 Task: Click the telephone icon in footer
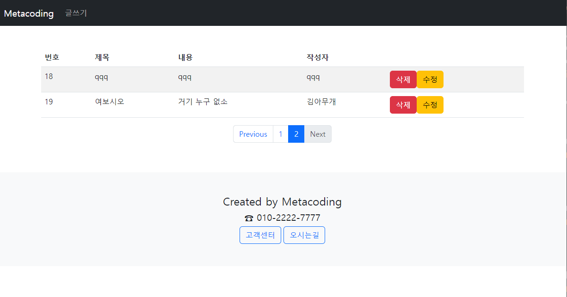[249, 218]
